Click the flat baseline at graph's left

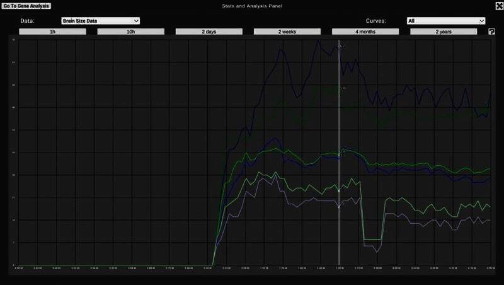[x=113, y=265]
